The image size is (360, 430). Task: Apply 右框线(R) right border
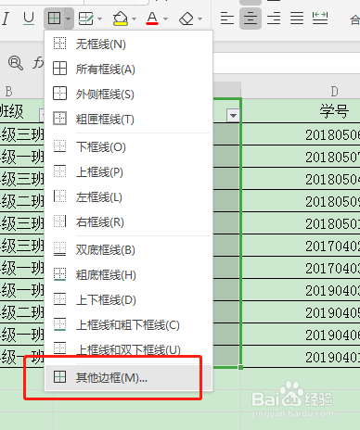pyautogui.click(x=129, y=222)
